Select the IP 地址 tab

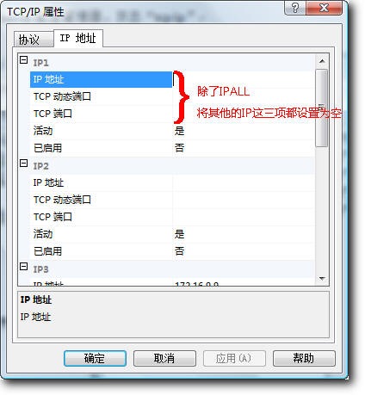coord(78,38)
